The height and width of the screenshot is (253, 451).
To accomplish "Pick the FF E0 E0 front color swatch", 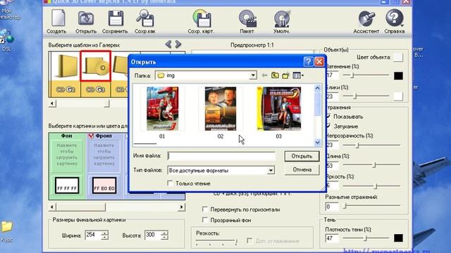I will [104, 185].
